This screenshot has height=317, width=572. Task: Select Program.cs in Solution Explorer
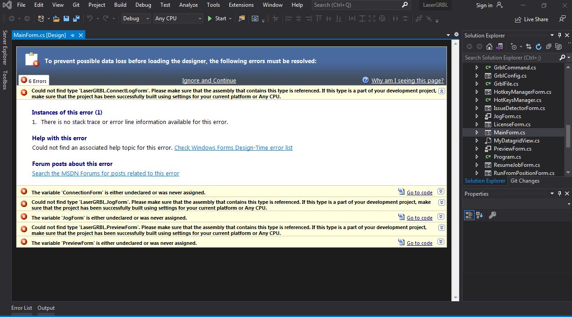tap(507, 157)
